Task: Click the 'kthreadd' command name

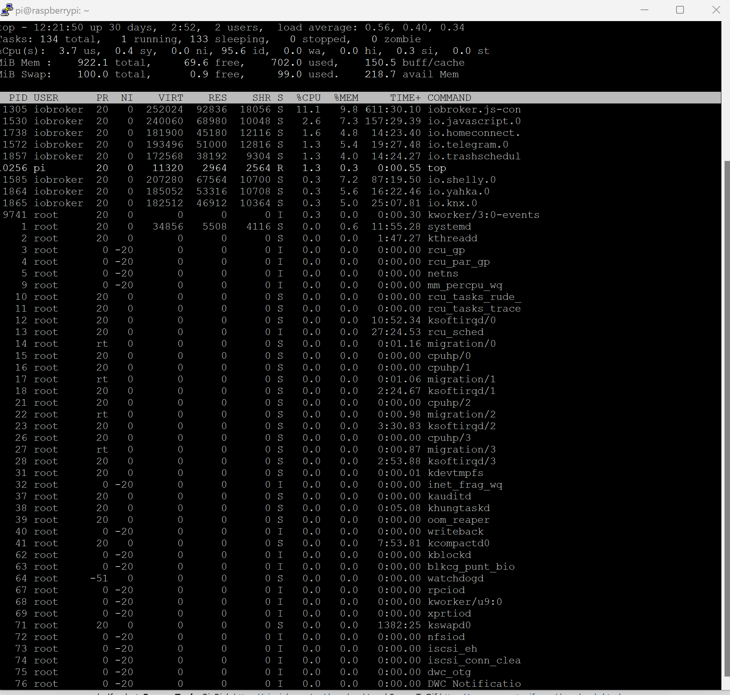Action: coord(452,238)
